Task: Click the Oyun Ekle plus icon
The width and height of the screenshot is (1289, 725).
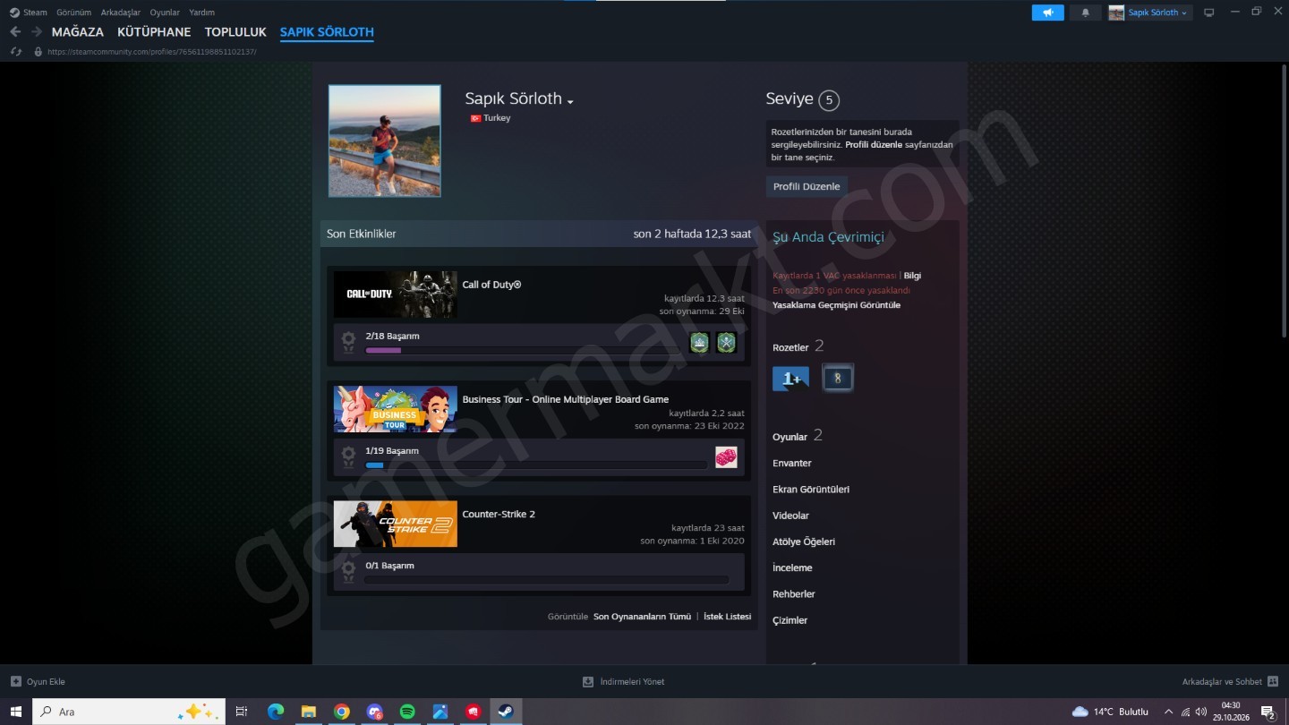Action: pos(15,681)
